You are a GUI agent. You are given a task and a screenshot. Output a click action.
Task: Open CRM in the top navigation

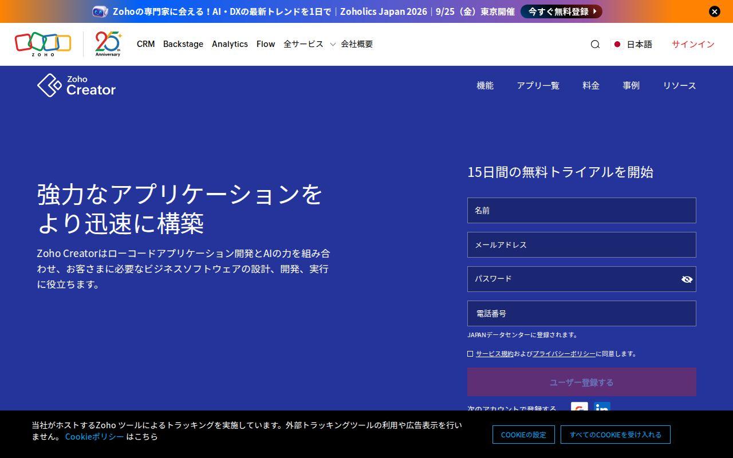pyautogui.click(x=145, y=44)
